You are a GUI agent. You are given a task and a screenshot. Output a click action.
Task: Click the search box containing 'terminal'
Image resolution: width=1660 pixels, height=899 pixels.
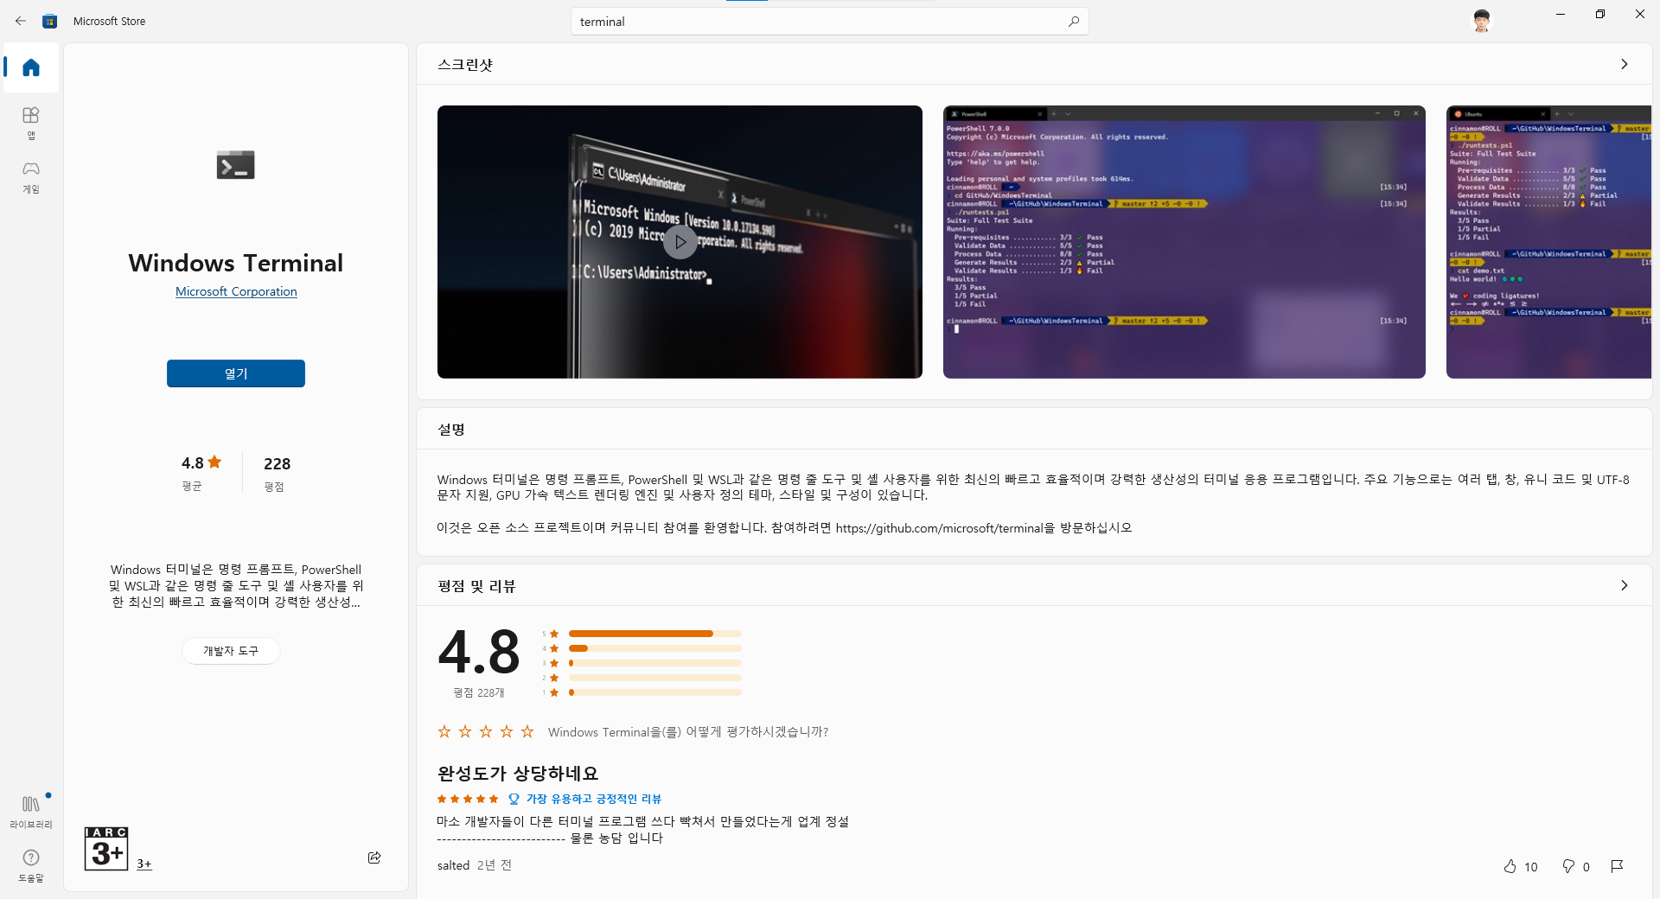[830, 22]
